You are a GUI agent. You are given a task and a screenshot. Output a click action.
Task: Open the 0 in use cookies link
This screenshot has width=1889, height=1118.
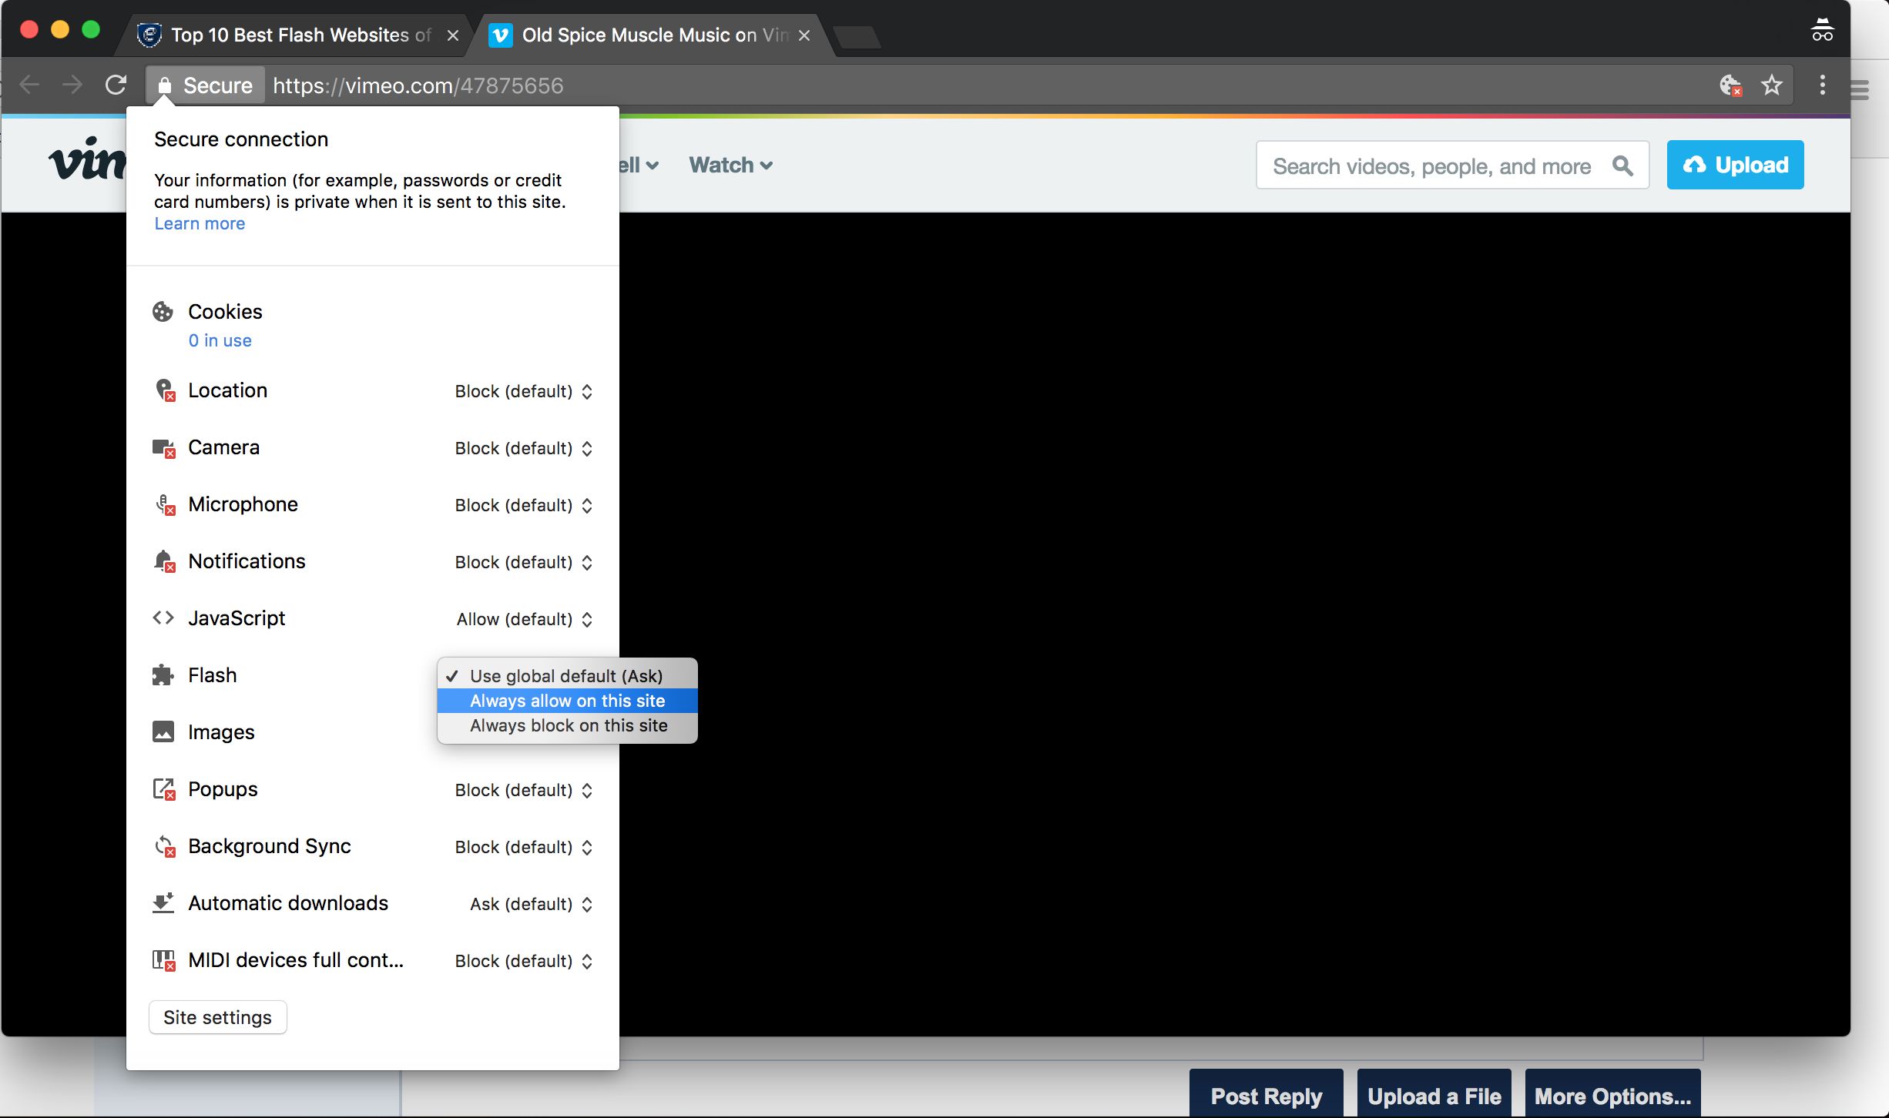[x=220, y=340]
